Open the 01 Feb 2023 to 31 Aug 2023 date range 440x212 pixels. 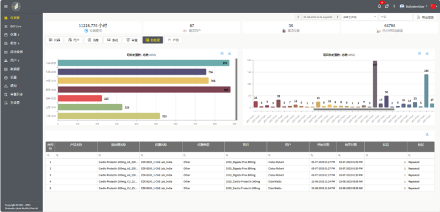(318, 17)
